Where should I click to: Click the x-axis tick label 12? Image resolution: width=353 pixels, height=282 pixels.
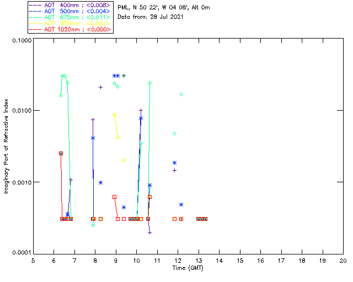(178, 261)
